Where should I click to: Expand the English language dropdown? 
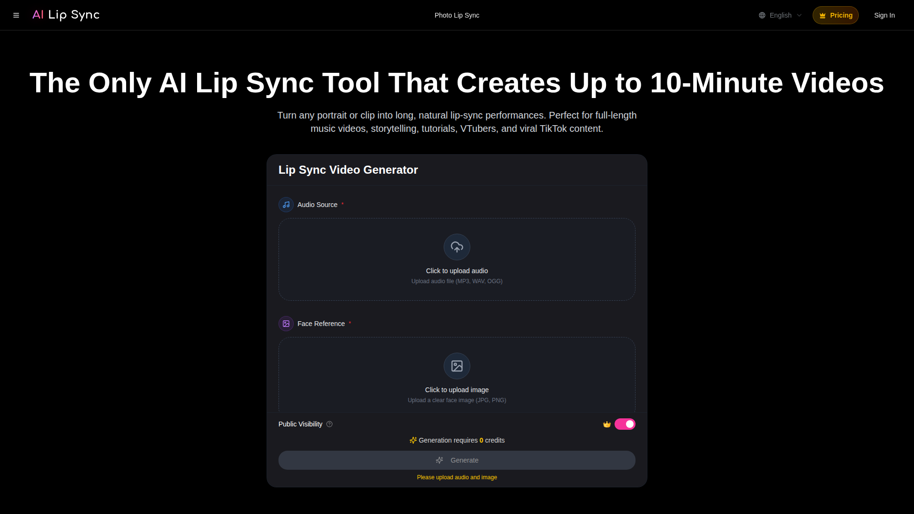click(781, 15)
